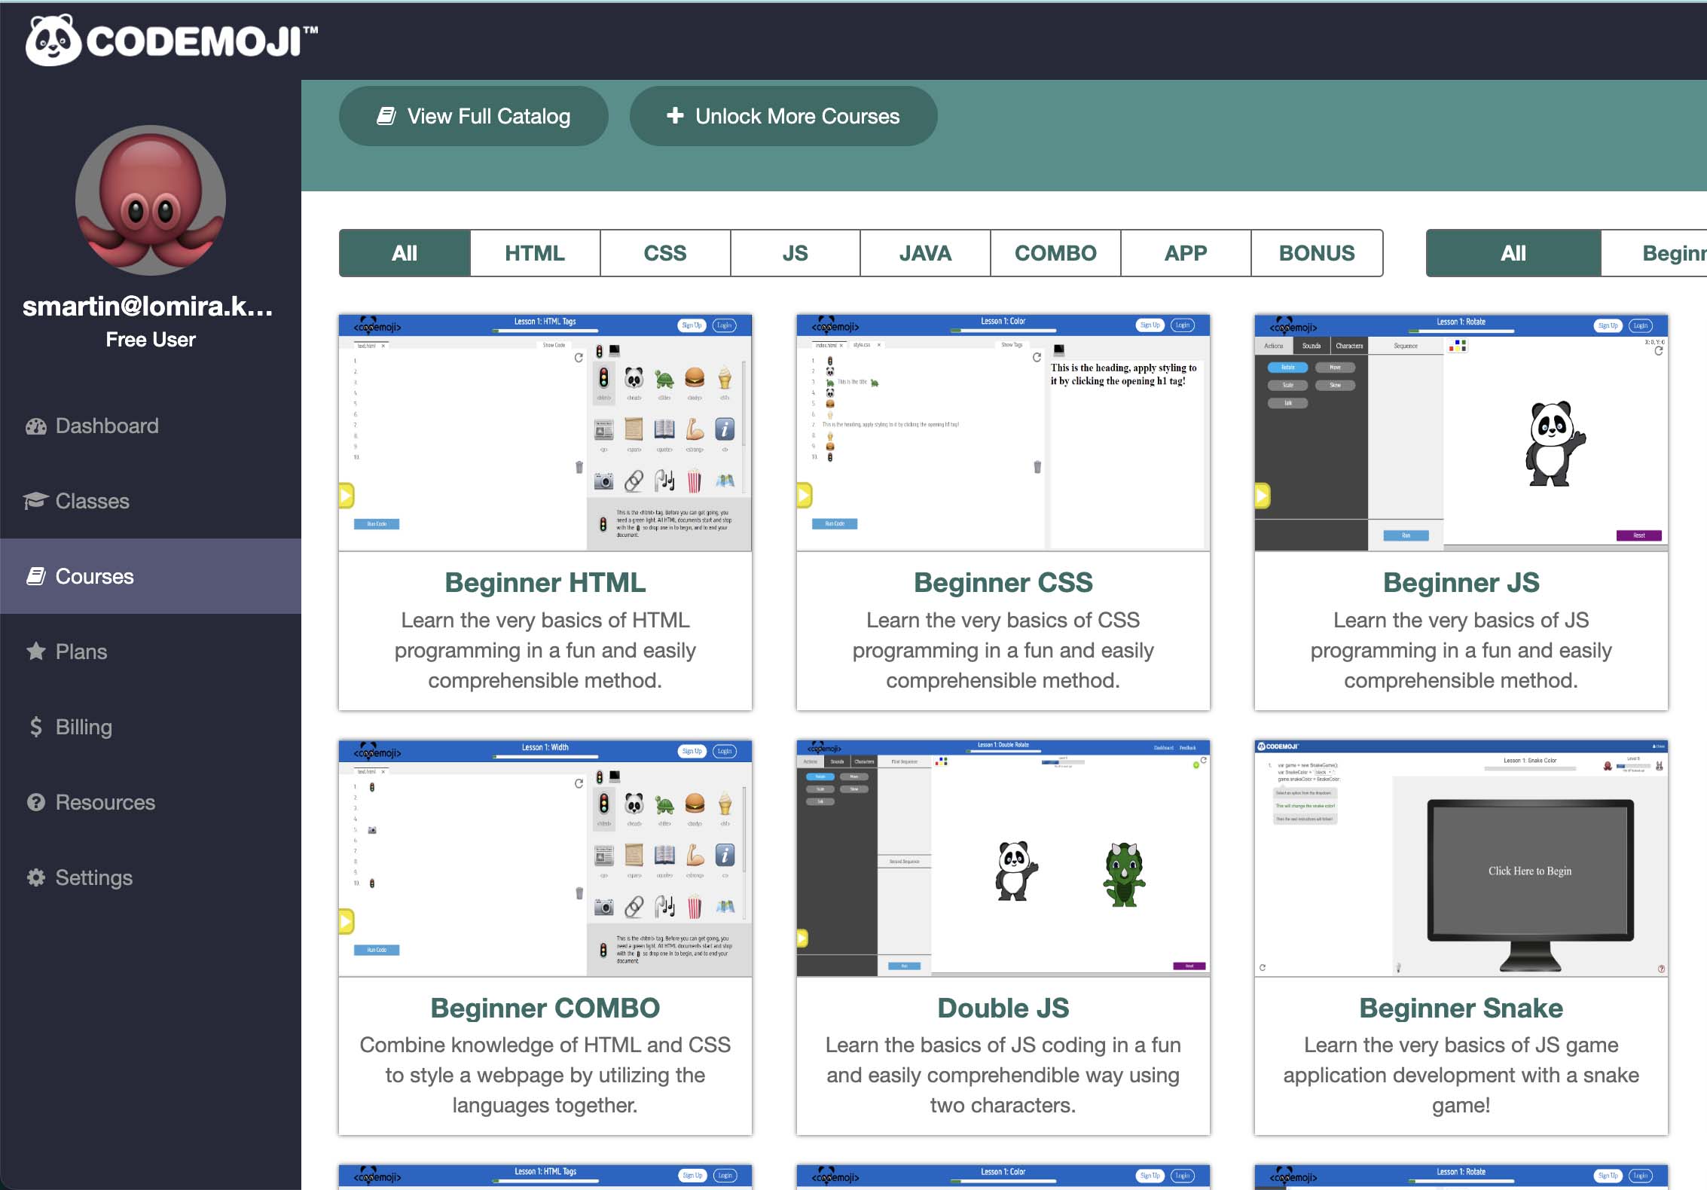Click the book icon in View Full Catalog
Viewport: 1707px width, 1190px height.
(x=386, y=116)
